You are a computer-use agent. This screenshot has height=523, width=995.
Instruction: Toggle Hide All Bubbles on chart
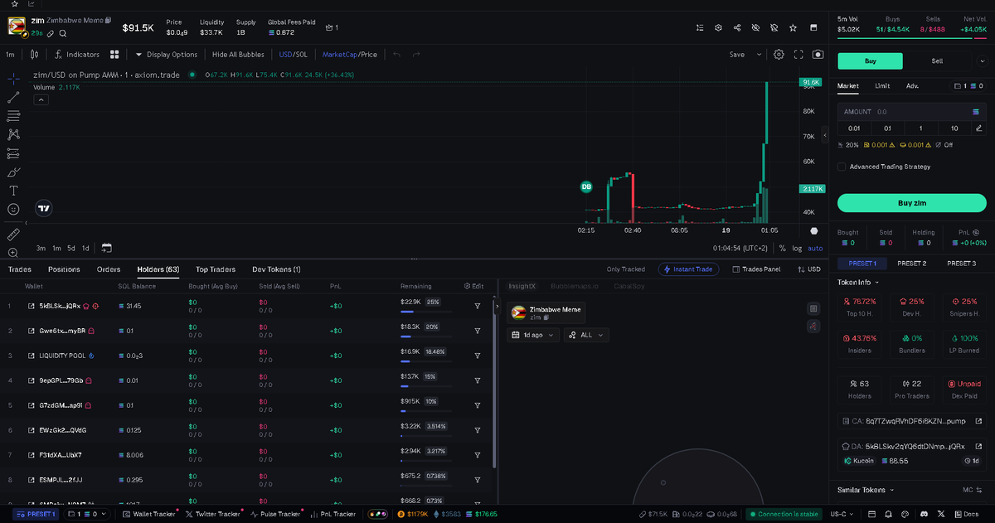point(238,55)
